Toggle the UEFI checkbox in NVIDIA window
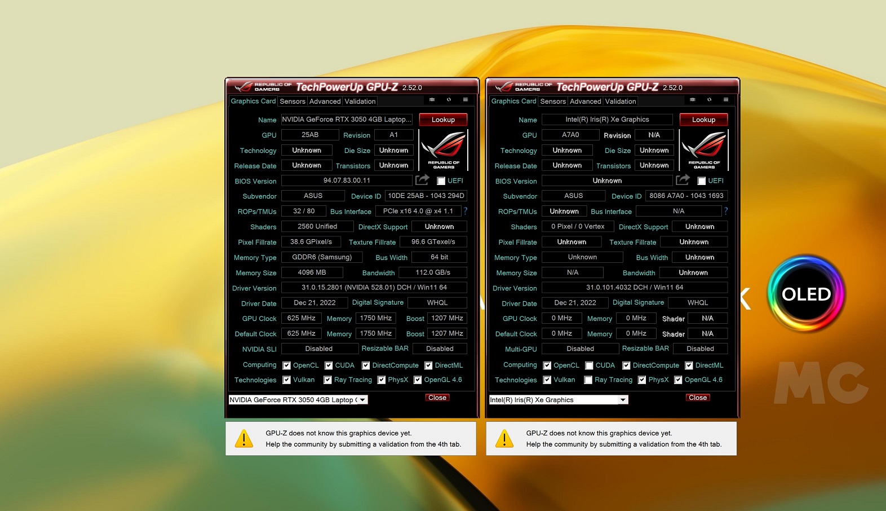 pyautogui.click(x=441, y=181)
